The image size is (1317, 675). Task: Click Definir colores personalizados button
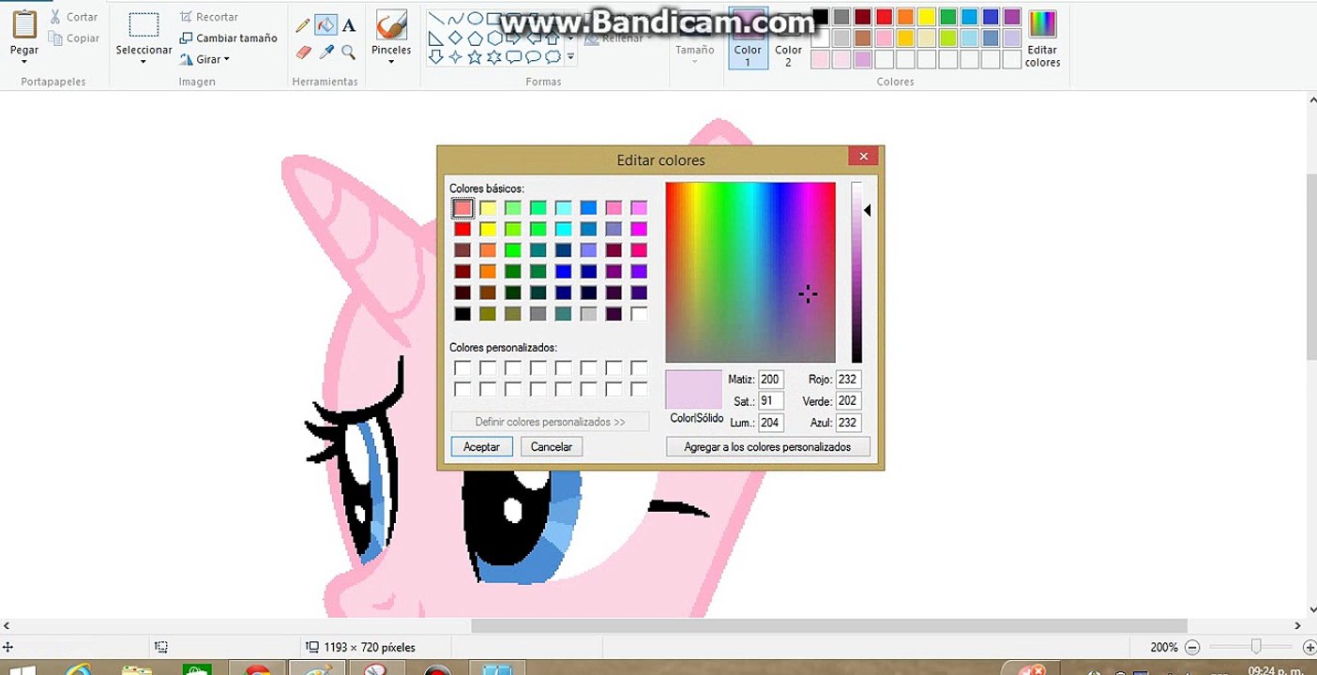550,422
